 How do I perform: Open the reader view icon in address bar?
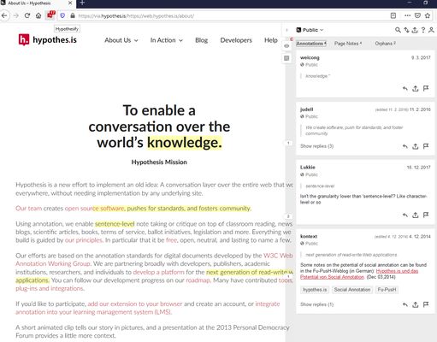coord(393,15)
